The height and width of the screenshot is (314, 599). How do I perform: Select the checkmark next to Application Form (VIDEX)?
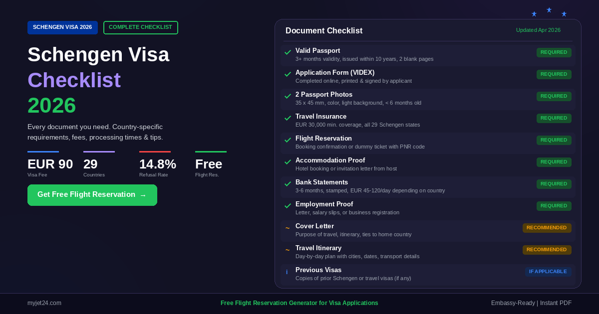pyautogui.click(x=288, y=74)
